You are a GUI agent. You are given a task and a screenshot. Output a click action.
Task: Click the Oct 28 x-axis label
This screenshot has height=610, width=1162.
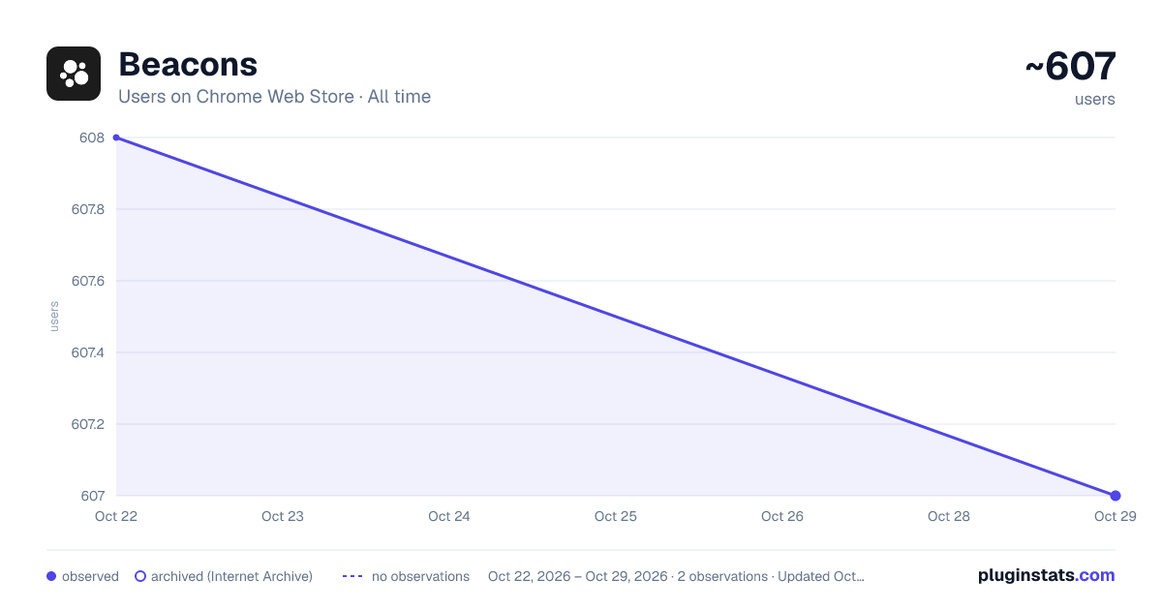949,516
